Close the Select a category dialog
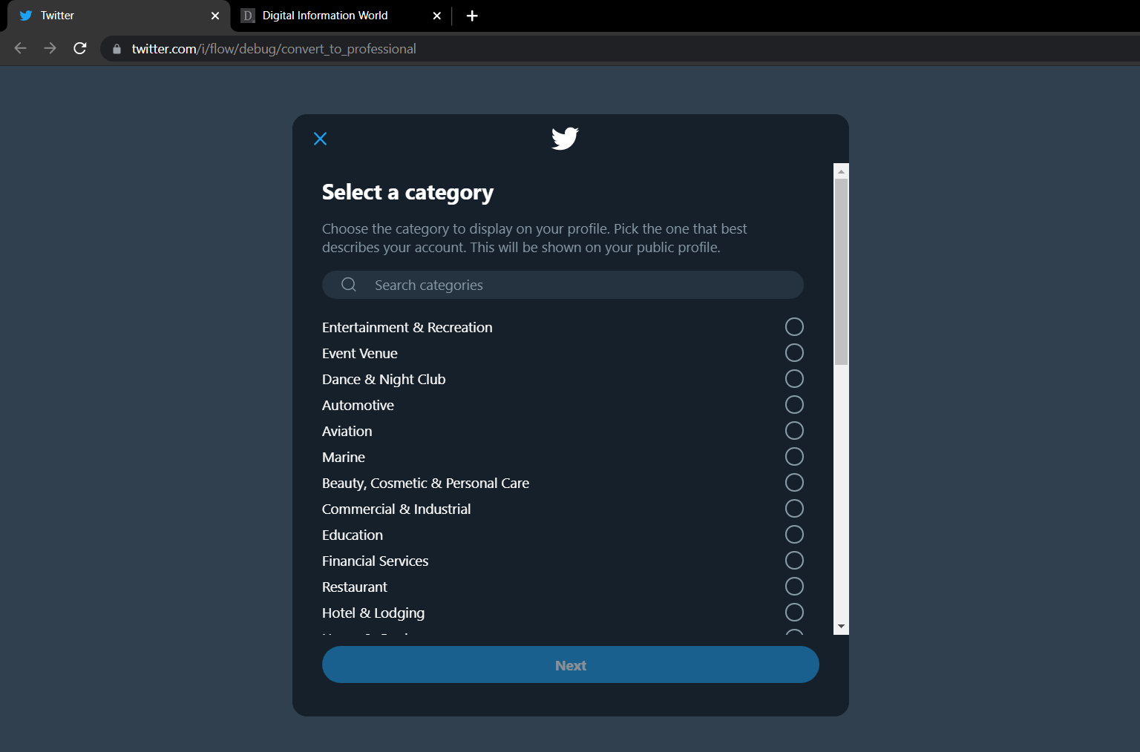1140x752 pixels. point(320,138)
